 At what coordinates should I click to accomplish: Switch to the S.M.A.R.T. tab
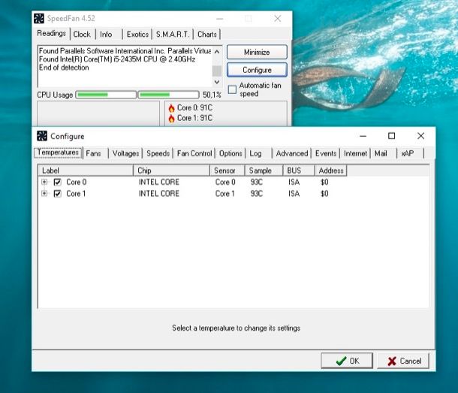[x=173, y=35]
